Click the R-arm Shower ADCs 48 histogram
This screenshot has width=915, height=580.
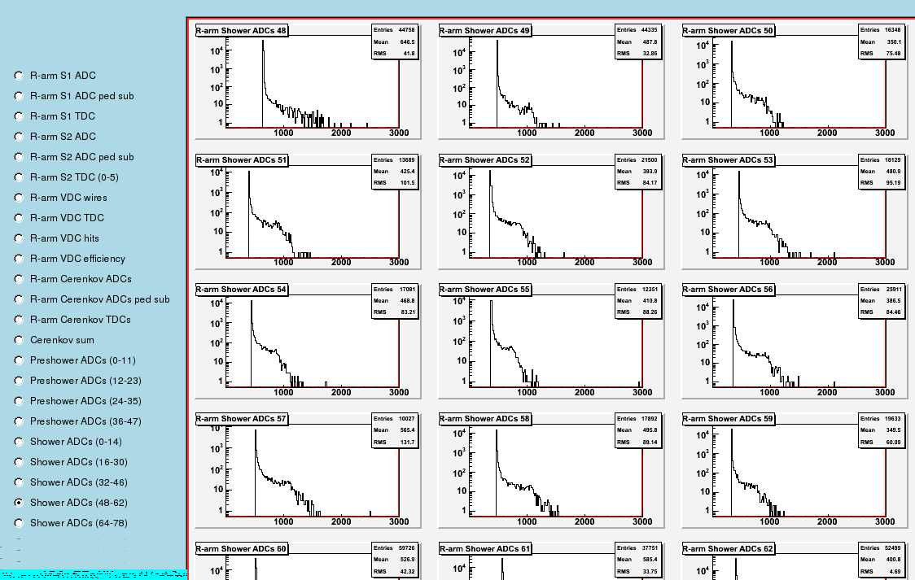pos(308,81)
